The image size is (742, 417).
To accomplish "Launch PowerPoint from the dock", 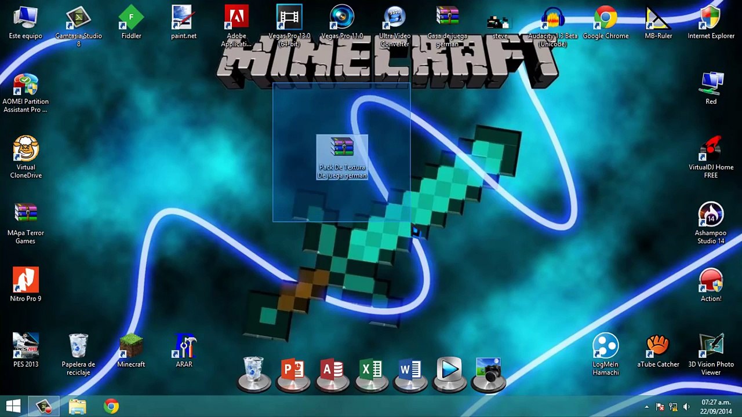I will point(293,374).
